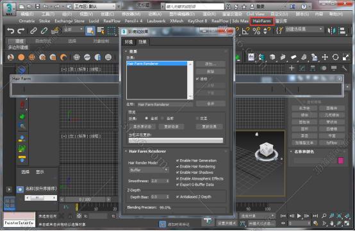Screen dimensions: 355x231
Task: Toggle the Active checkbox in effects dialog
Action: click(x=197, y=79)
